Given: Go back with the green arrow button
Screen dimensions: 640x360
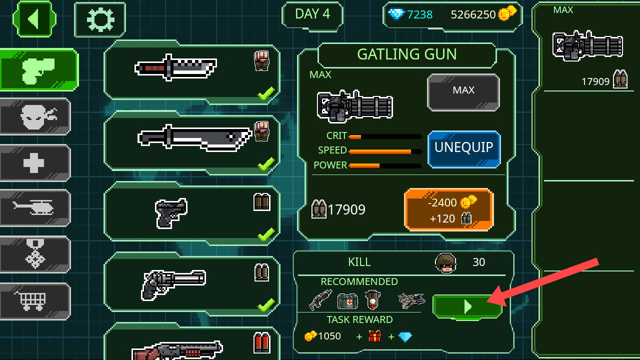Looking at the screenshot, I should point(34,19).
